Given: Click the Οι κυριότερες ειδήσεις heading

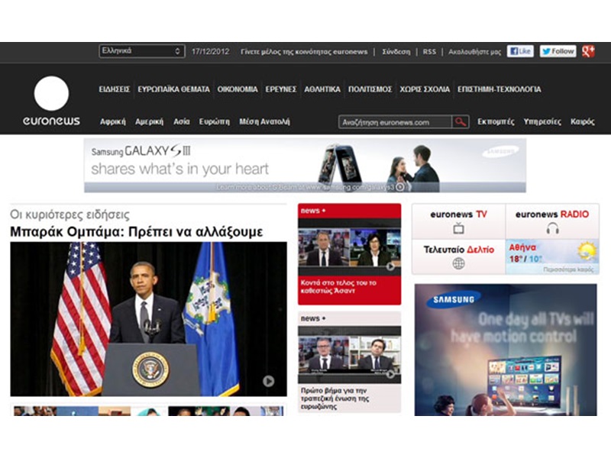Looking at the screenshot, I should coord(70,214).
